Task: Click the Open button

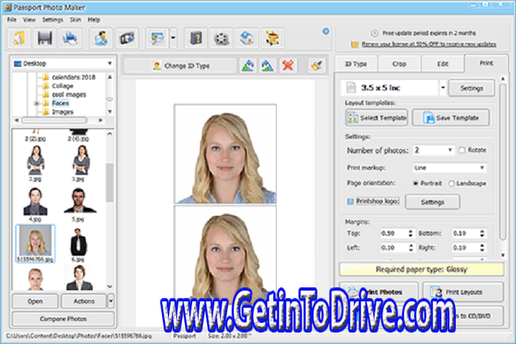Action: point(35,301)
